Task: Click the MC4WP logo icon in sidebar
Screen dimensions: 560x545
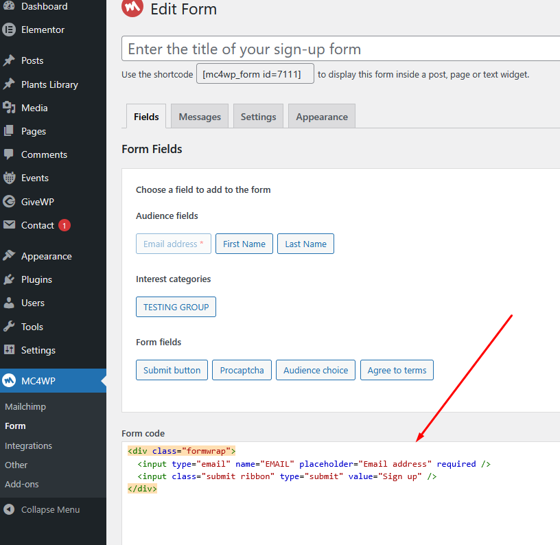Action: [x=9, y=381]
